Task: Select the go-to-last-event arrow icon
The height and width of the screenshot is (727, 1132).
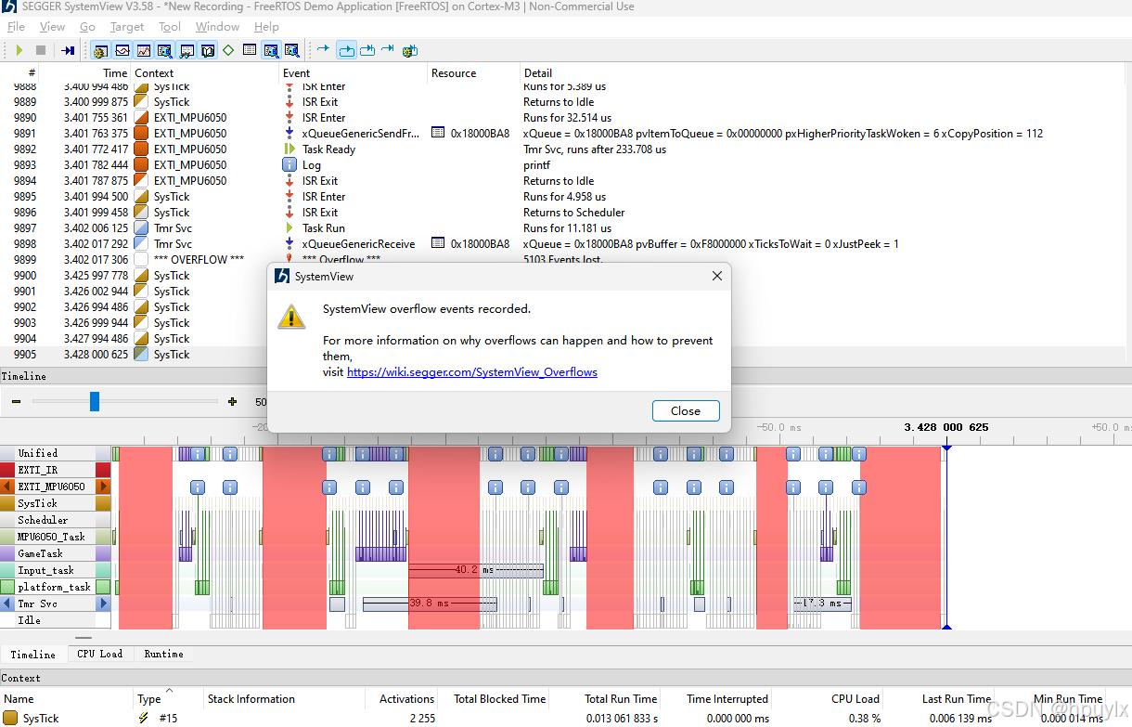Action: (387, 50)
